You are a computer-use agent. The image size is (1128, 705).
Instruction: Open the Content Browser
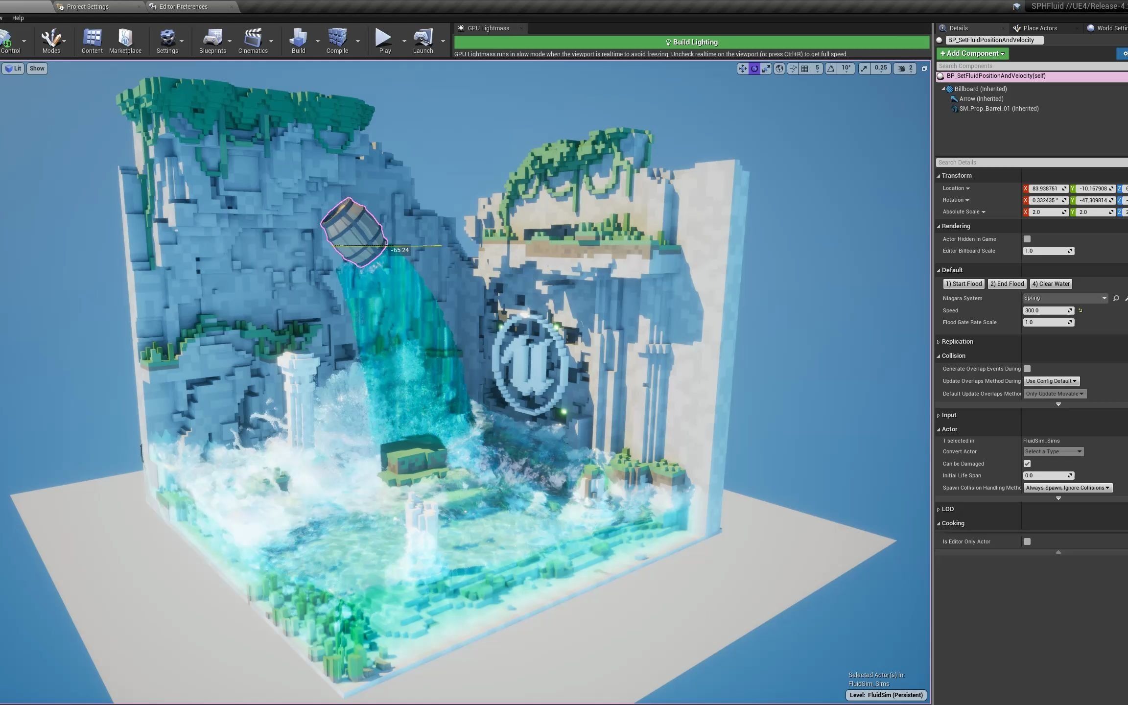(92, 41)
